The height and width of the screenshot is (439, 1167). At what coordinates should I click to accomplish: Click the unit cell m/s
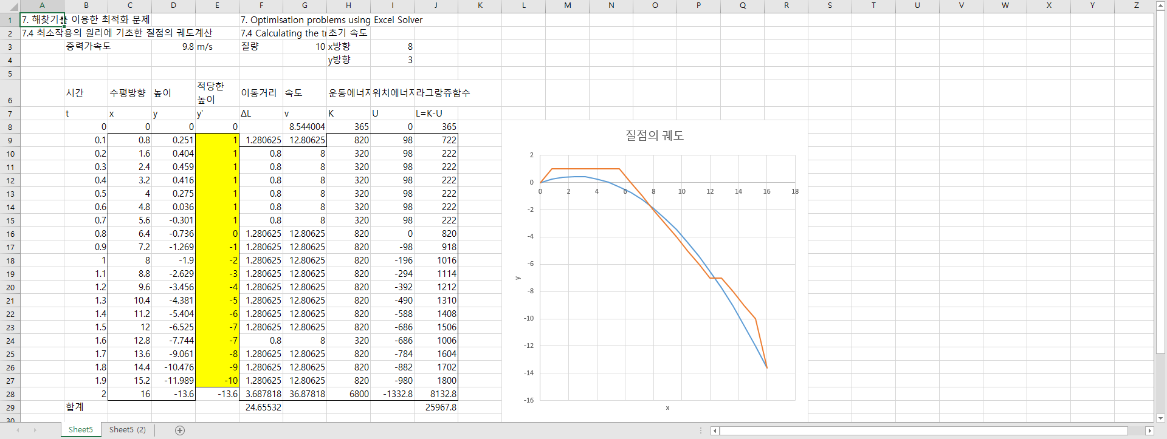click(217, 47)
